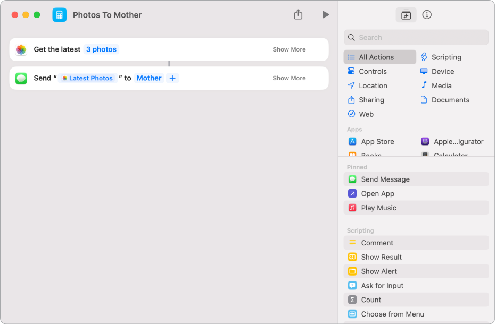496x325 pixels.
Task: Open the Controls category
Action: 367,71
